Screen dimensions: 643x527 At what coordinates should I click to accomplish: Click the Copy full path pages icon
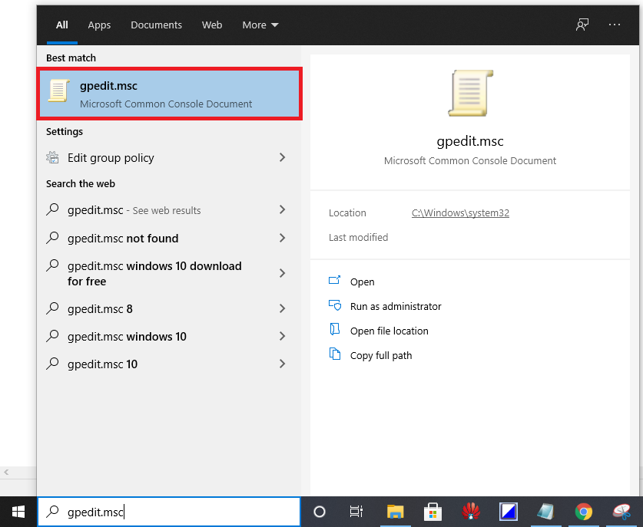[335, 354]
